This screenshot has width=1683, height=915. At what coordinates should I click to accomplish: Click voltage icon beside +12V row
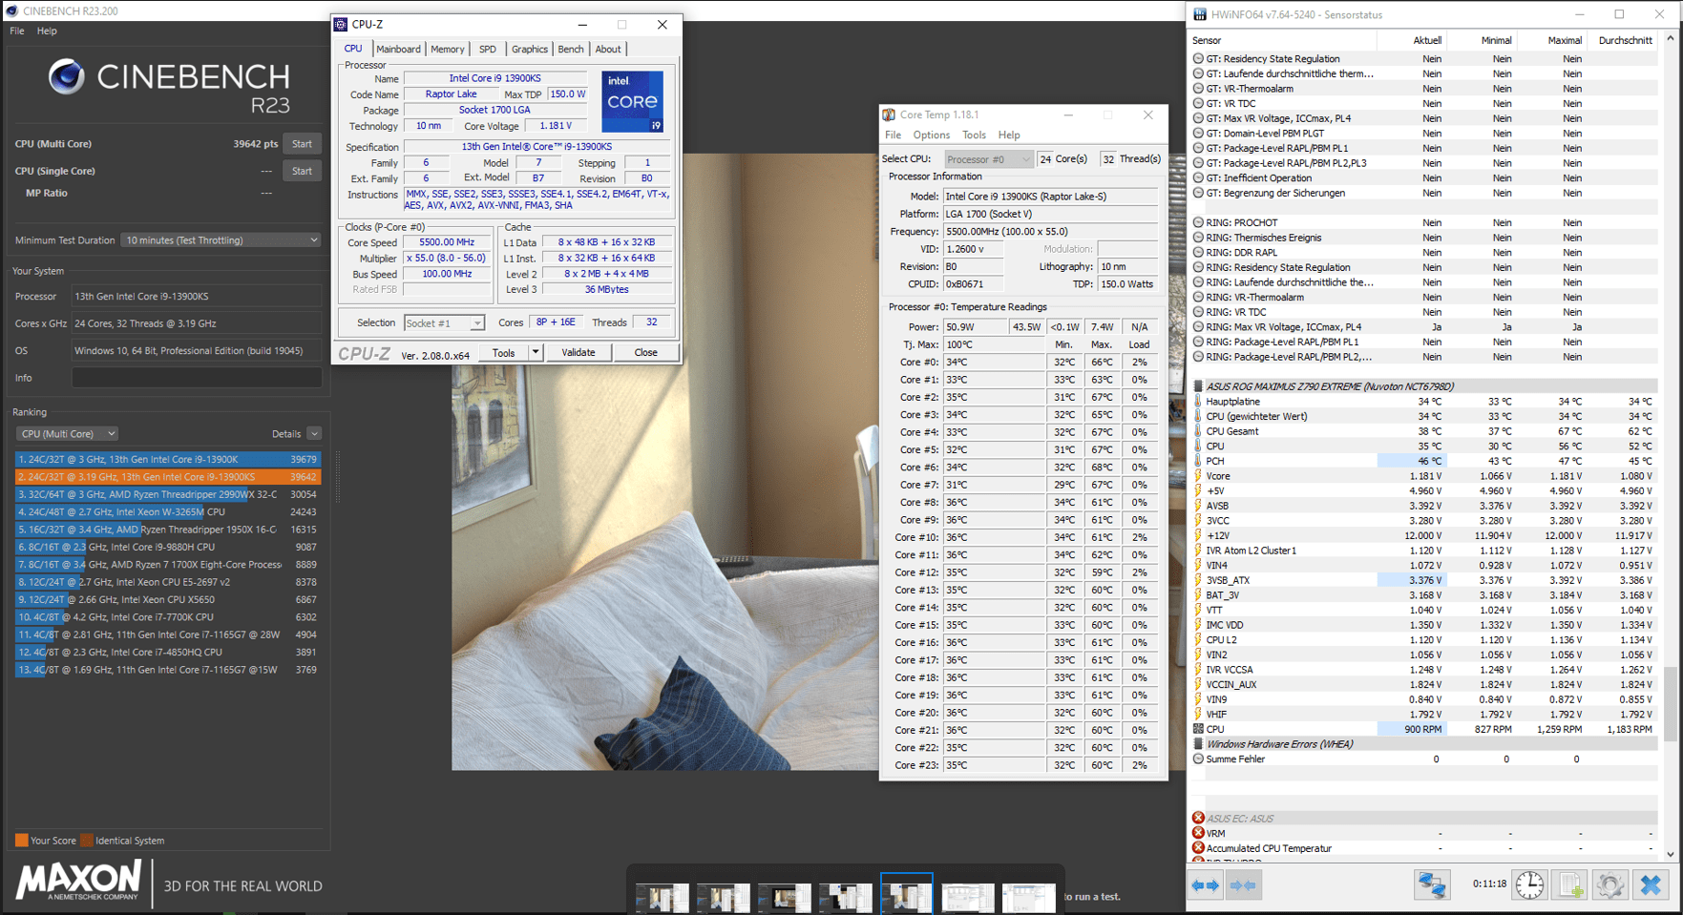click(1198, 535)
